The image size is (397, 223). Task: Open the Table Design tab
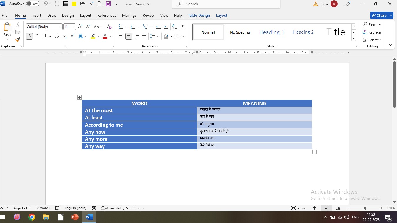[199, 15]
